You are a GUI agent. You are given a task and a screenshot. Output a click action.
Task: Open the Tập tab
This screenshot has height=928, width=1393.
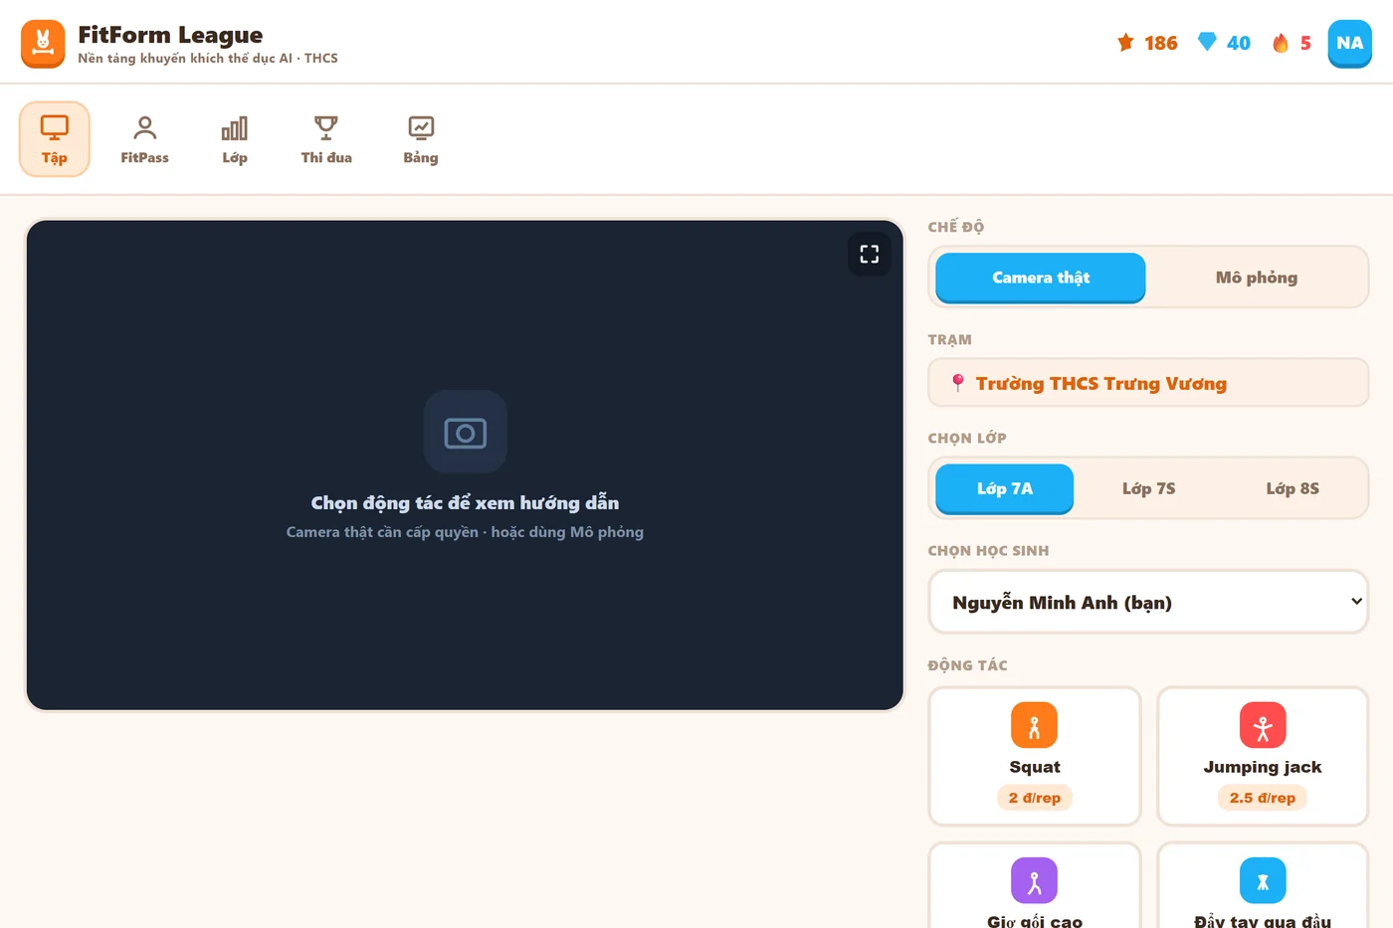[x=55, y=138]
